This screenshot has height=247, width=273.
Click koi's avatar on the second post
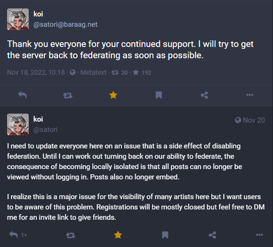(18, 124)
